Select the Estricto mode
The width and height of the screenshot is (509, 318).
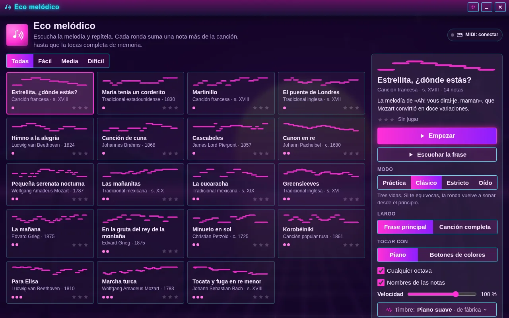(x=458, y=182)
